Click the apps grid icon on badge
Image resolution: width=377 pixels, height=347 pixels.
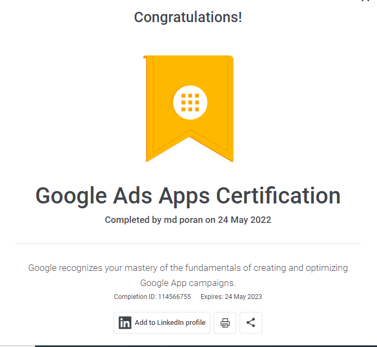point(190,103)
